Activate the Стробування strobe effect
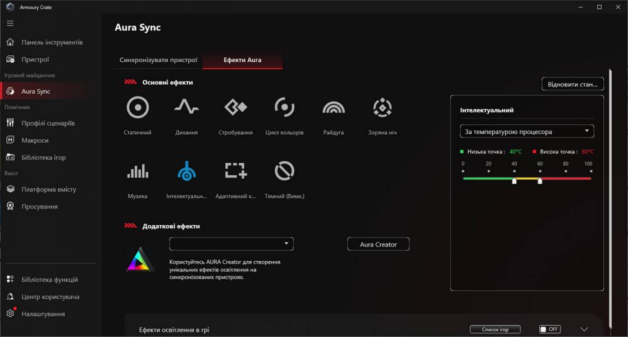628x337 pixels. [x=235, y=107]
